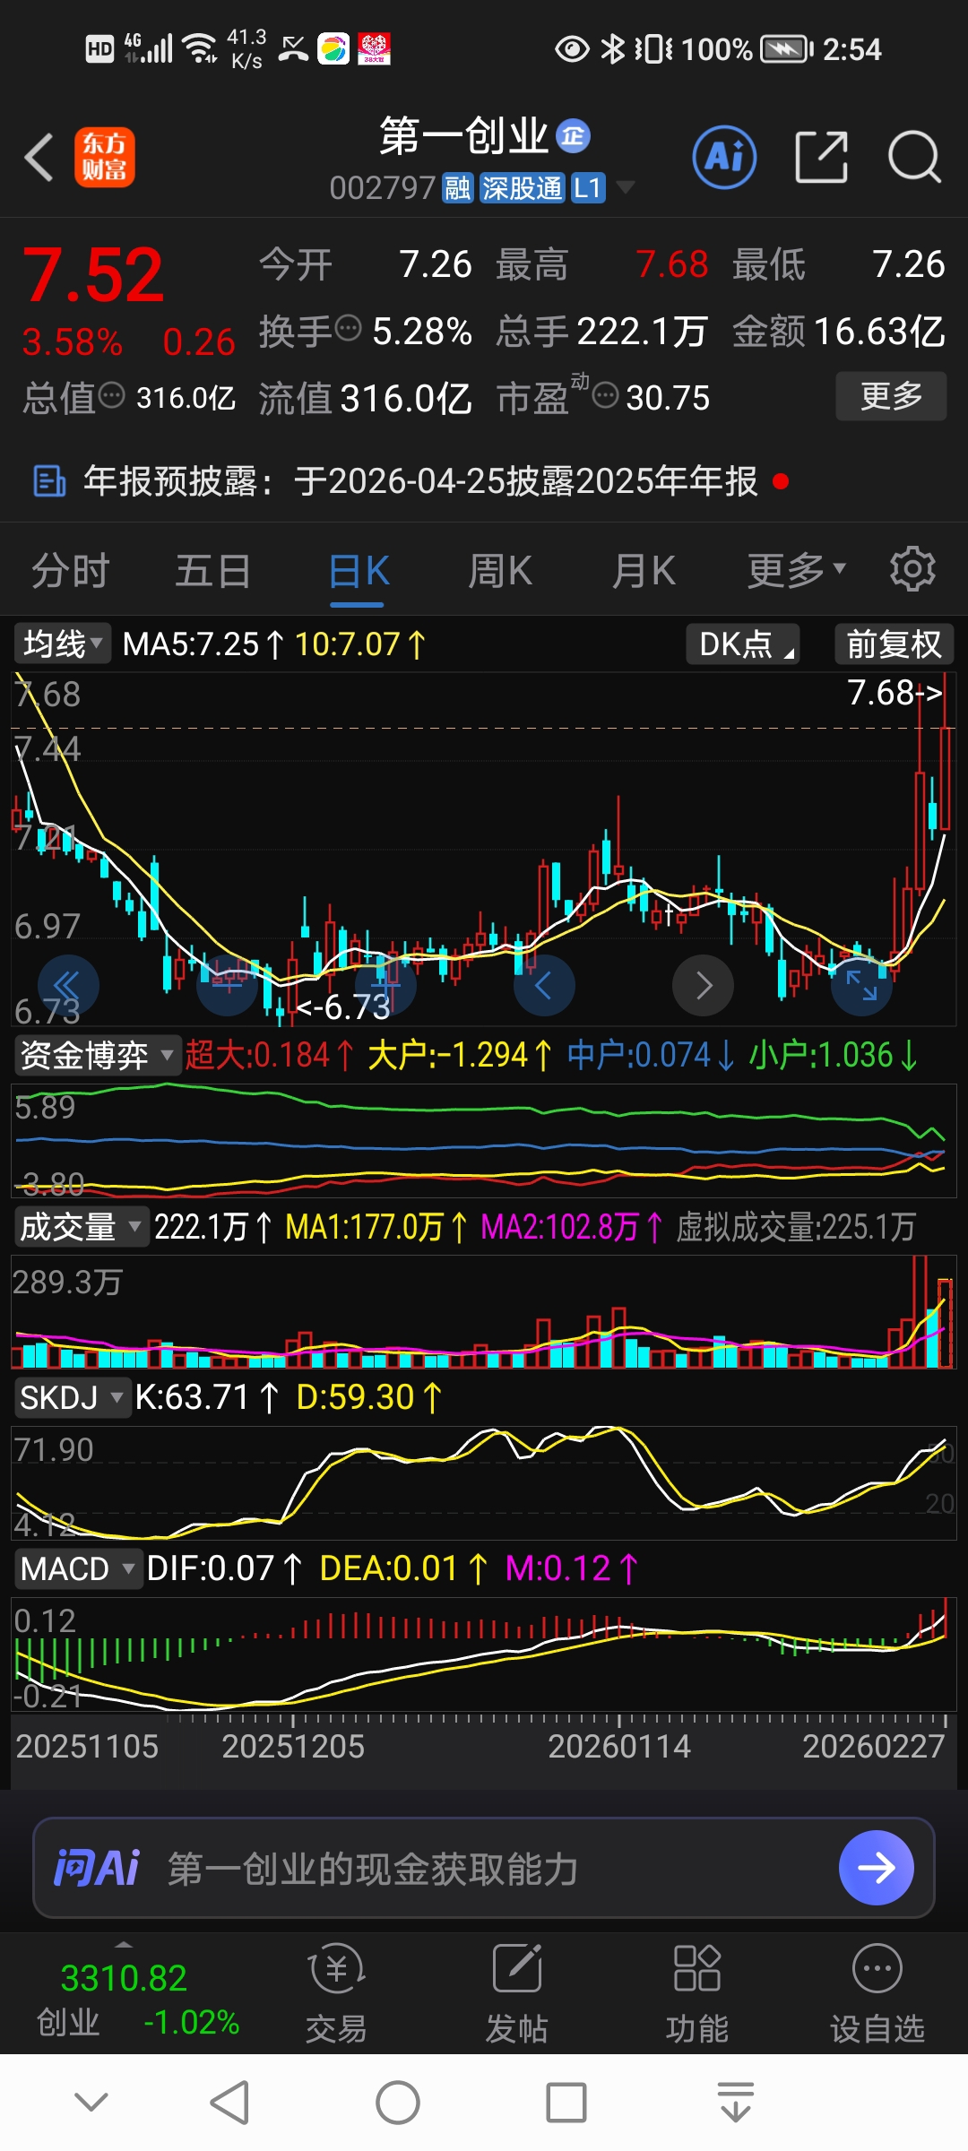This screenshot has height=2151, width=968.
Task: Expand index ticker bar 创业
Action: coord(124,1945)
